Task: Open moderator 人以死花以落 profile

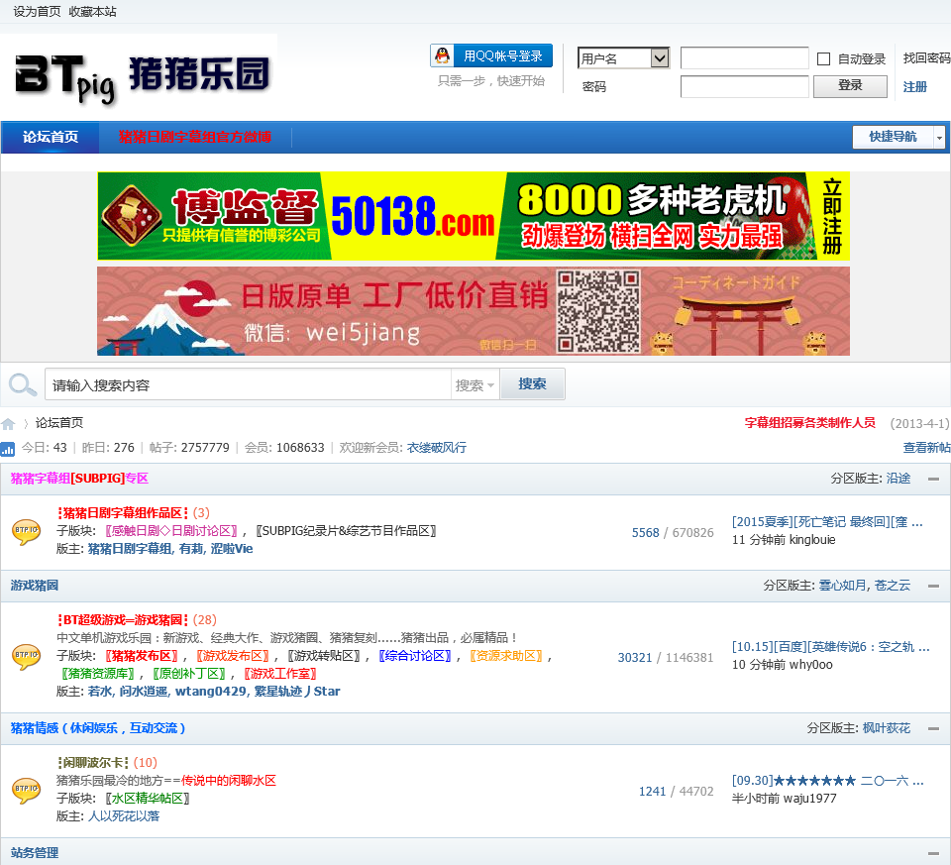Action: pos(124,816)
